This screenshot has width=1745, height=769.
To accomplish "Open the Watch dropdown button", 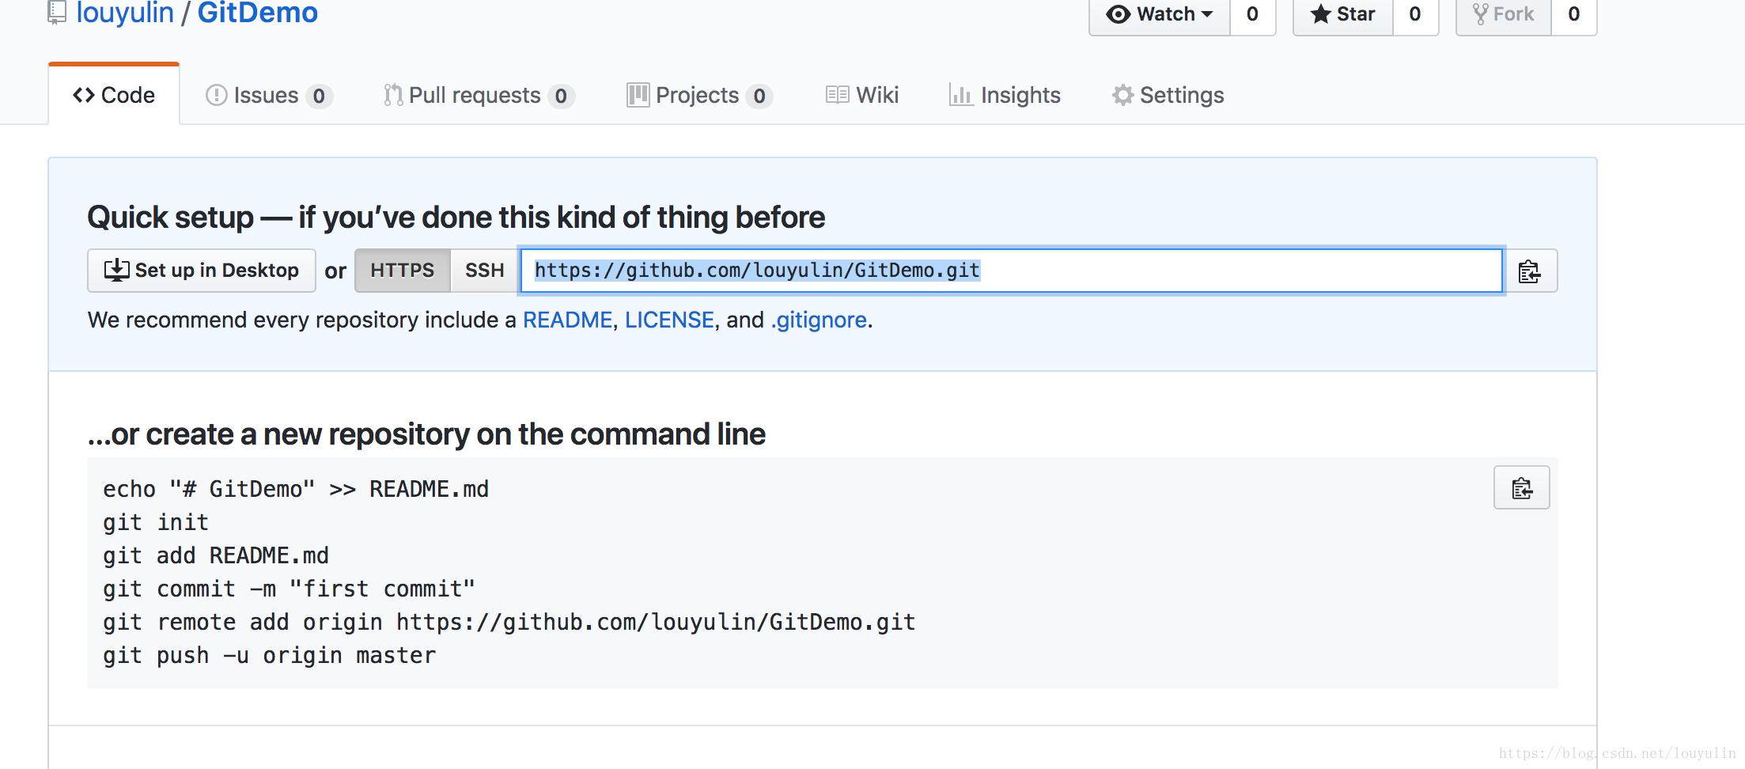I will click(1160, 14).
